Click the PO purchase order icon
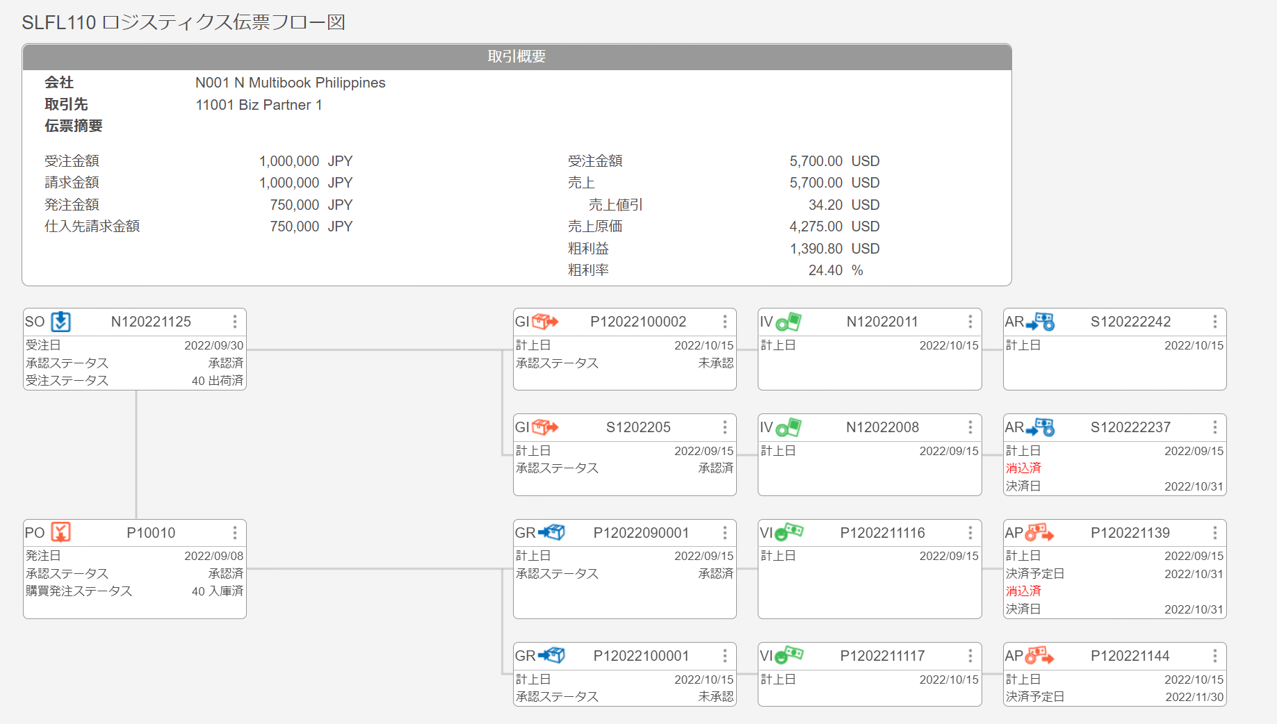This screenshot has width=1277, height=724. (61, 533)
